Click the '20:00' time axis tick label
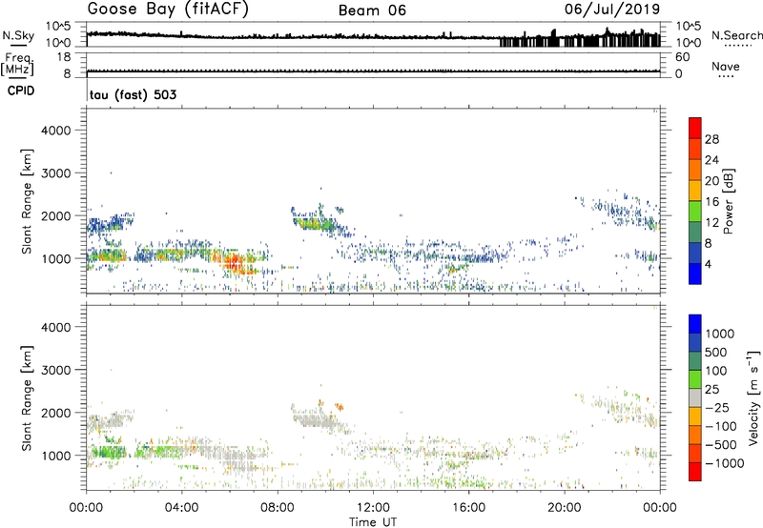Viewport: 763px width, 528px height. click(565, 508)
